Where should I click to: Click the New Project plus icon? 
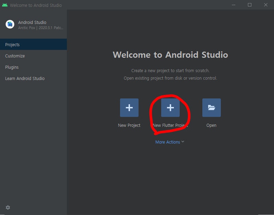click(x=129, y=108)
